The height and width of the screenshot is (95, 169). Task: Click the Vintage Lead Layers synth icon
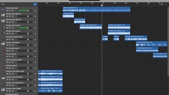coord(3,27)
